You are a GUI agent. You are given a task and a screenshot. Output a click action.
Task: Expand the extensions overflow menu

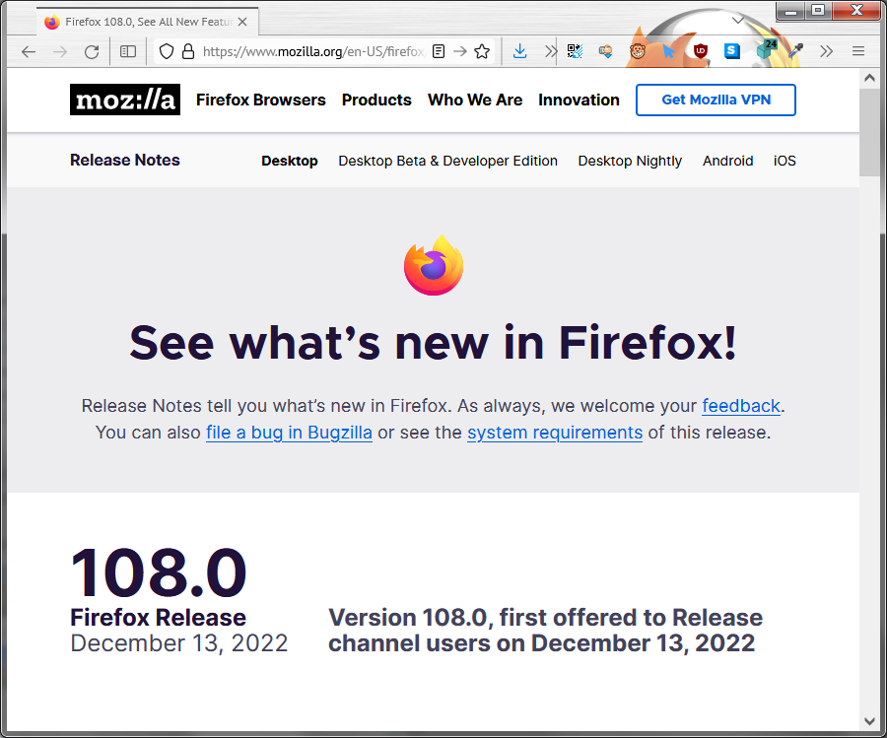click(827, 51)
